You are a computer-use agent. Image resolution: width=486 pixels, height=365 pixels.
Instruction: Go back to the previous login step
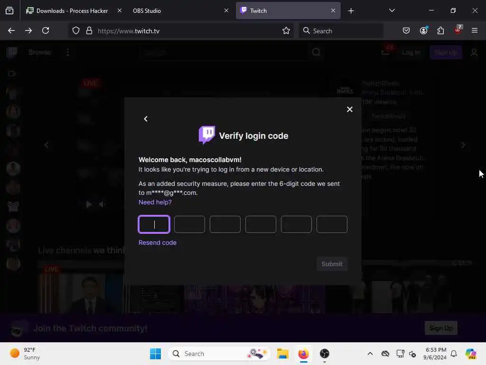click(146, 119)
